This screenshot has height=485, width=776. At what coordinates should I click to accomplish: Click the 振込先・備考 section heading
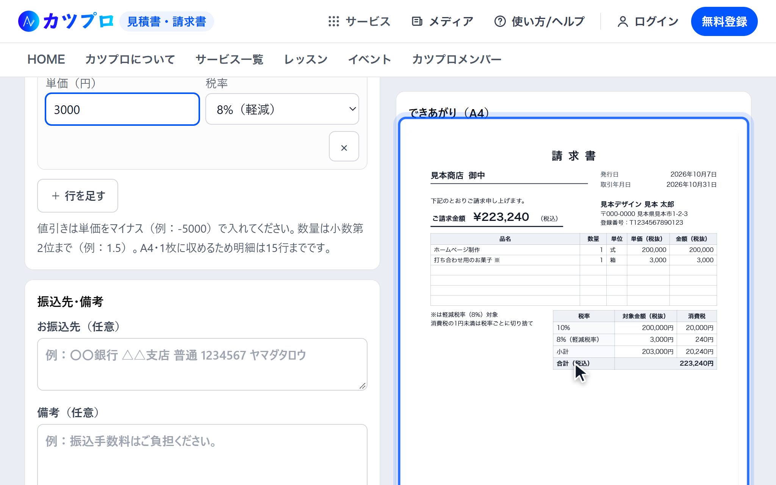(70, 302)
